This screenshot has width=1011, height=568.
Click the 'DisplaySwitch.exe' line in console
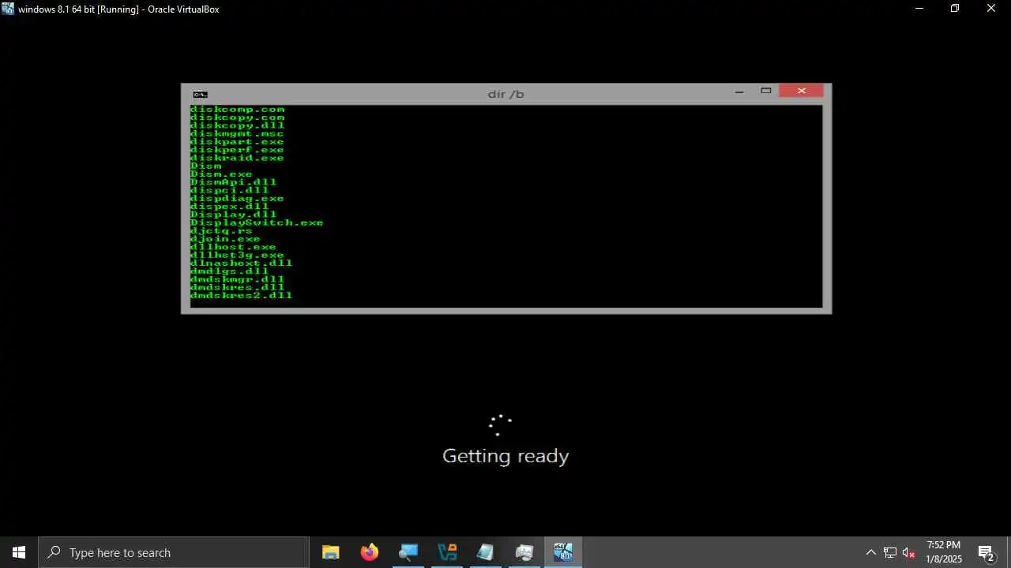tap(257, 222)
